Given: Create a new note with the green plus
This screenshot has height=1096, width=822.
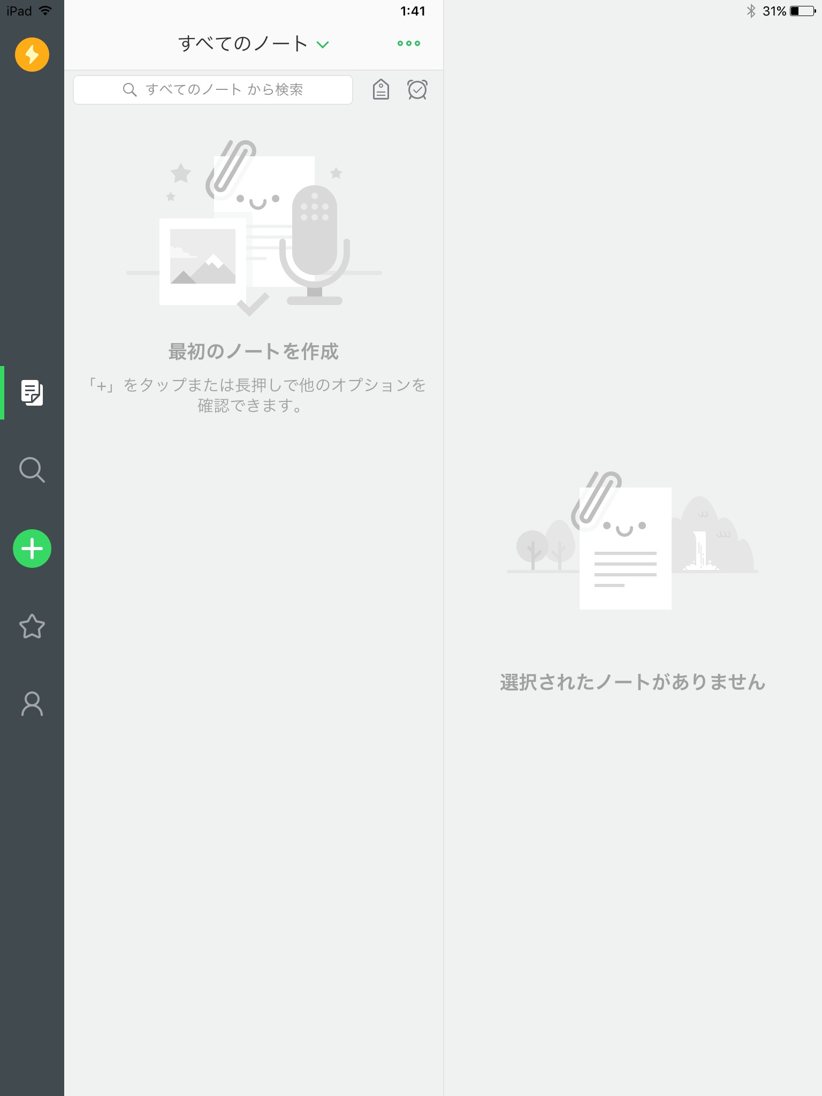Looking at the screenshot, I should (x=32, y=549).
